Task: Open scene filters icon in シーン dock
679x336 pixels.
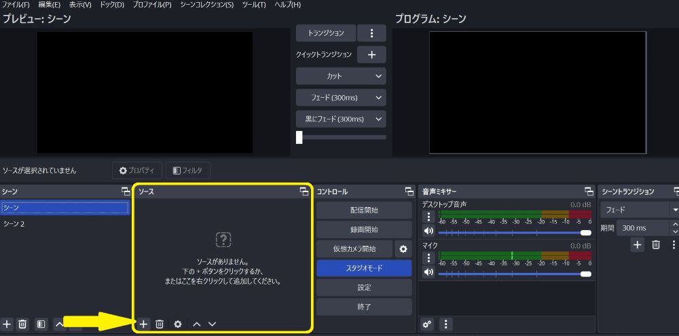Action: pos(41,324)
